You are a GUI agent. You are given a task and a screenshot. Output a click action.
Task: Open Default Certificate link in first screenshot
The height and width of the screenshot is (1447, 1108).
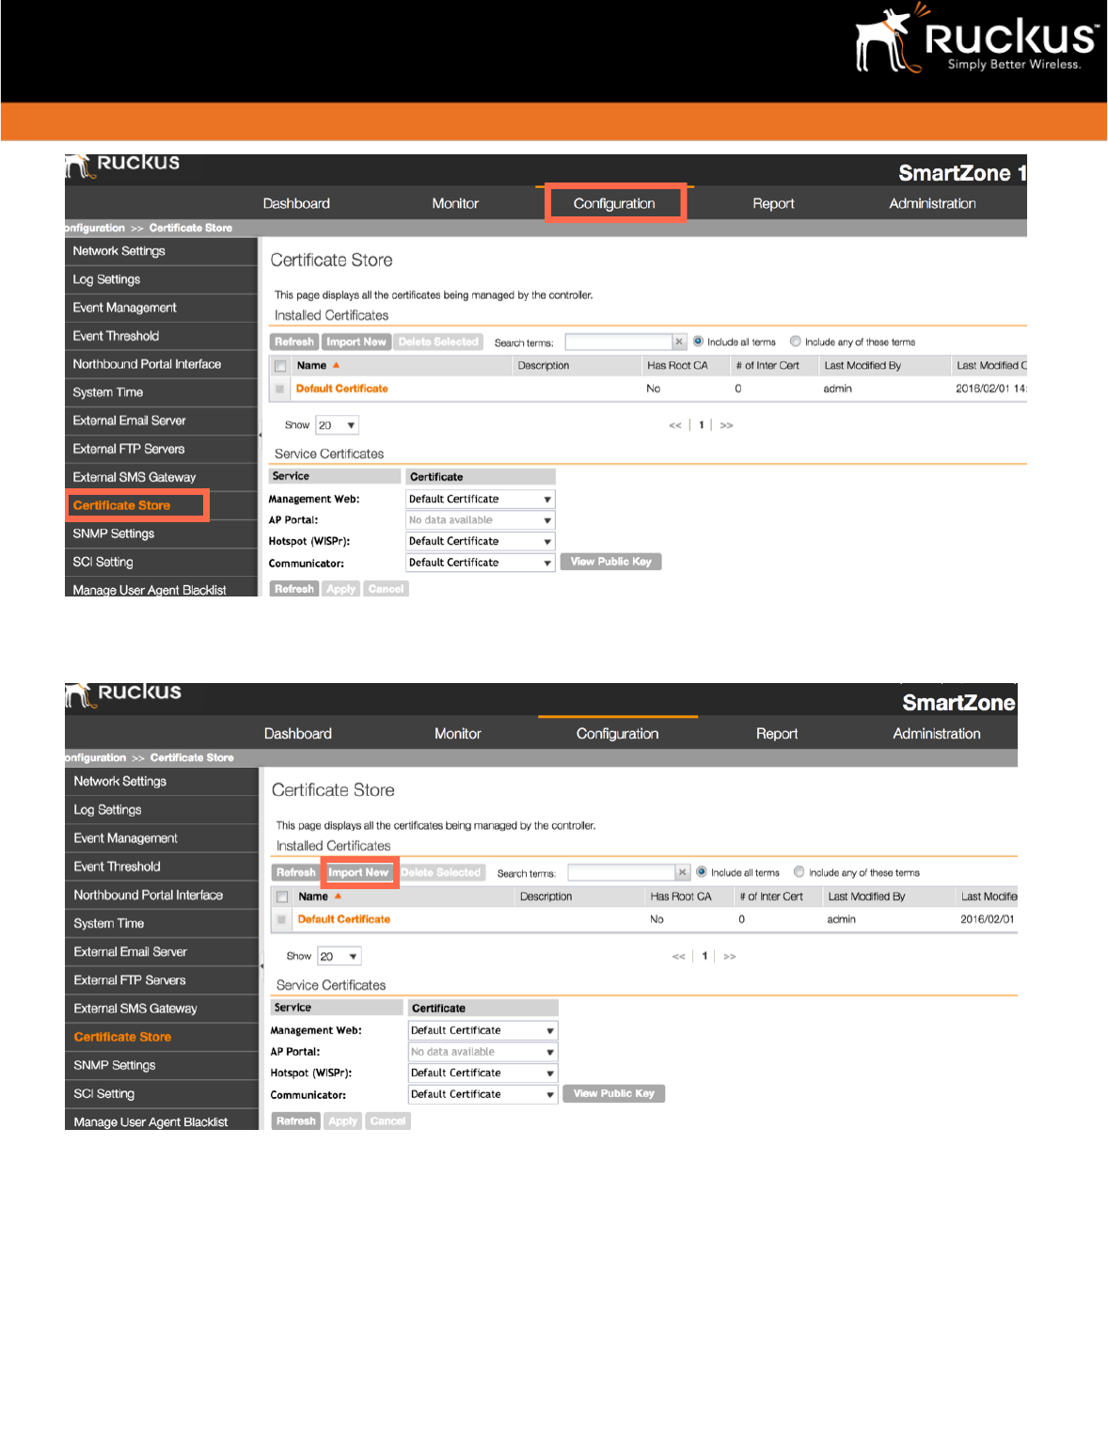click(341, 389)
